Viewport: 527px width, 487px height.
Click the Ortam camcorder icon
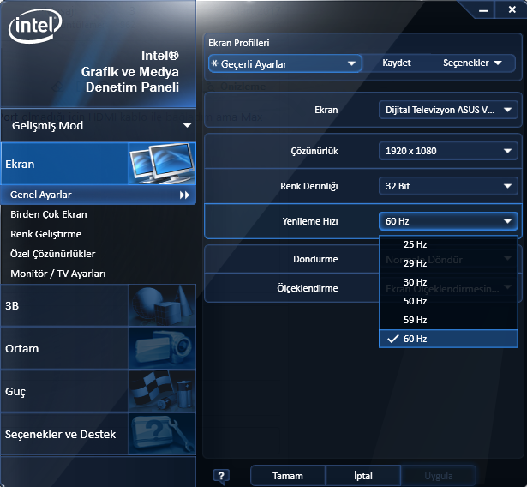point(162,348)
